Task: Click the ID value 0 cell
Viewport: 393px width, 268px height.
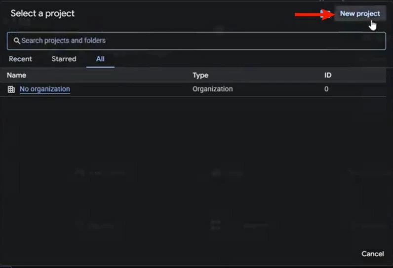Action: (x=326, y=89)
